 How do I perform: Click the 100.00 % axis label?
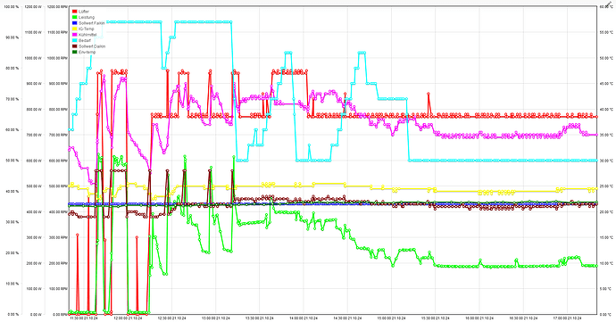click(x=12, y=6)
